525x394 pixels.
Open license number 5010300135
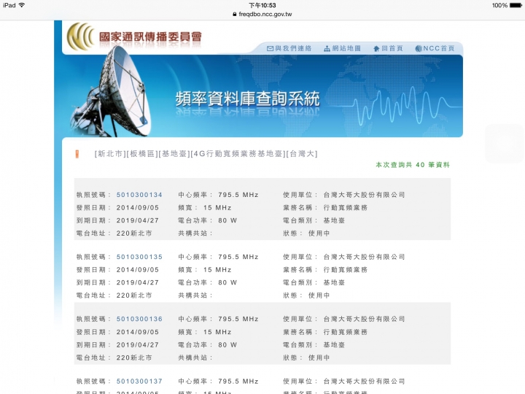tap(139, 257)
